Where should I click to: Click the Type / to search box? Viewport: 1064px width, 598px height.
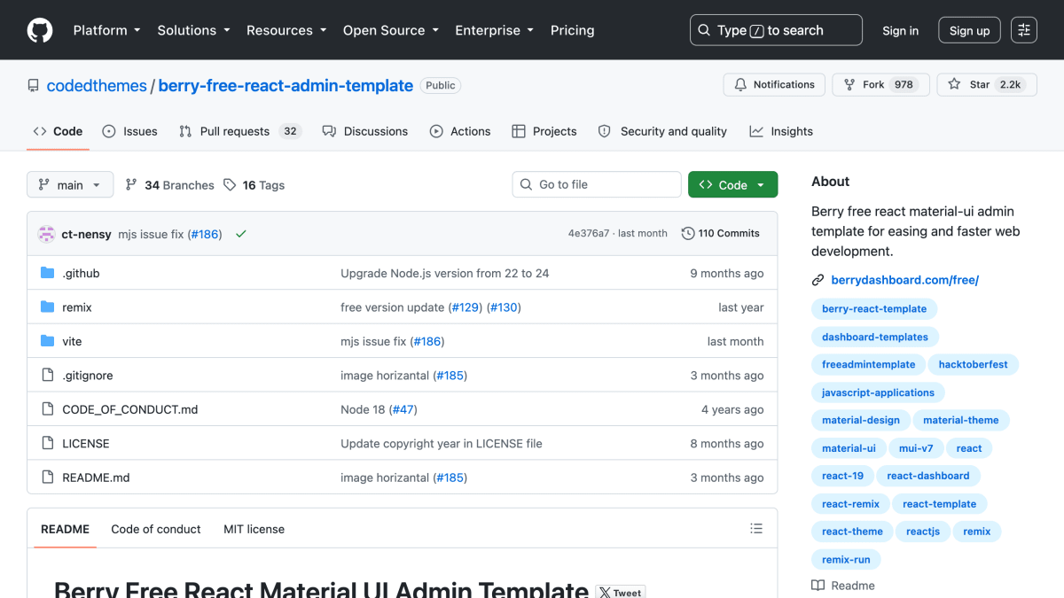click(776, 30)
